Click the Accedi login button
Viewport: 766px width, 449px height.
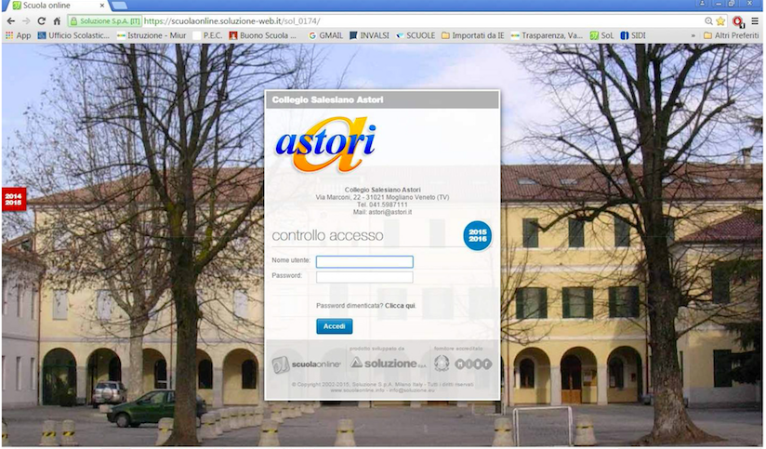click(334, 326)
